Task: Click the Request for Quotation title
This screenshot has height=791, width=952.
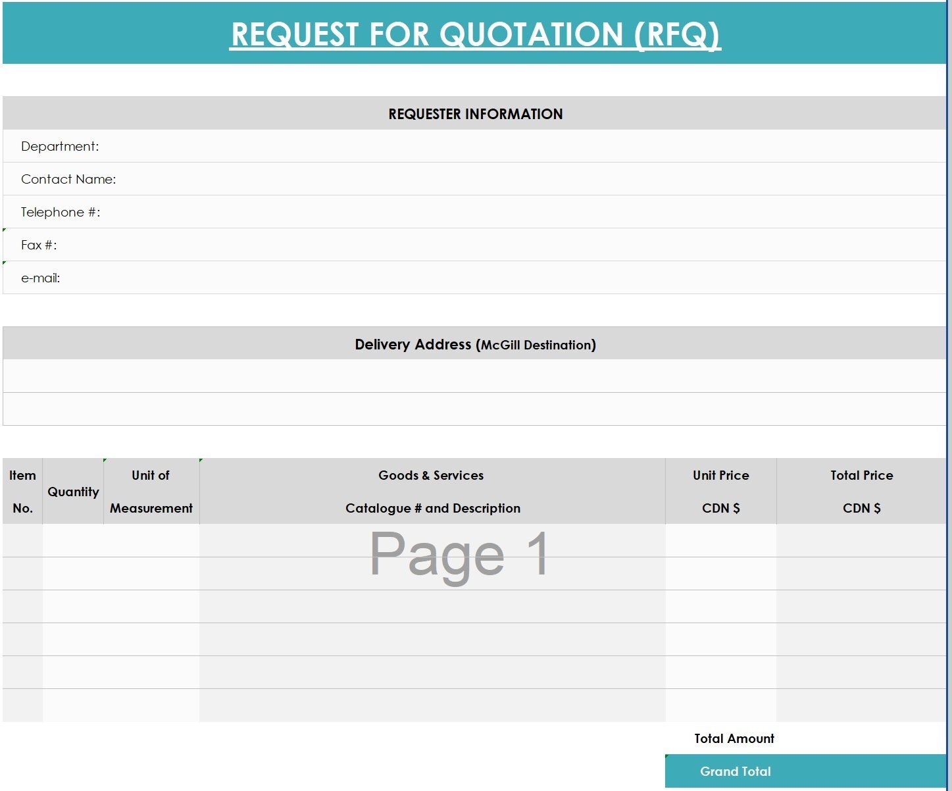Action: (475, 34)
